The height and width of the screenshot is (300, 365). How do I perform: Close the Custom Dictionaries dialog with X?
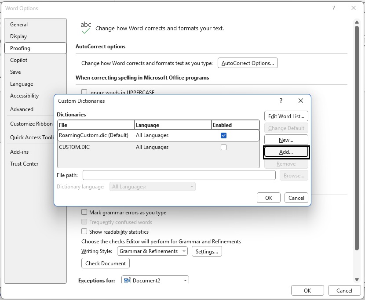301,101
